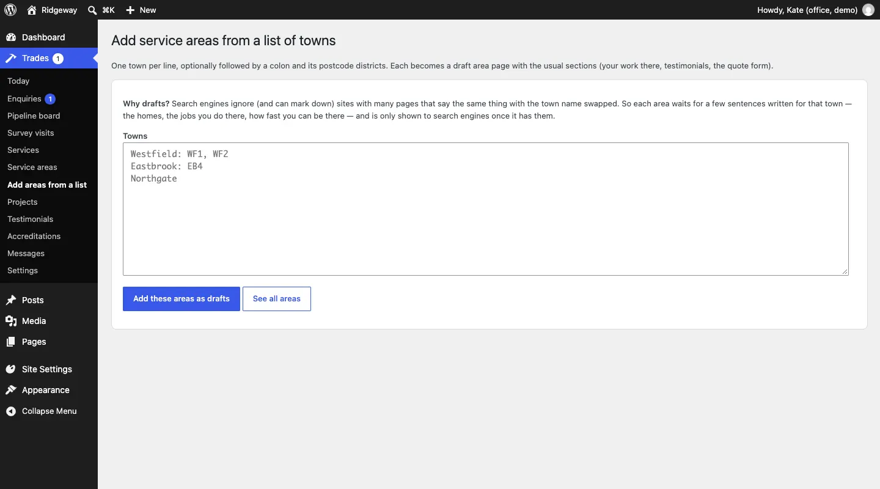The width and height of the screenshot is (880, 489).
Task: Open Trades Settings submenu item
Action: pos(23,270)
